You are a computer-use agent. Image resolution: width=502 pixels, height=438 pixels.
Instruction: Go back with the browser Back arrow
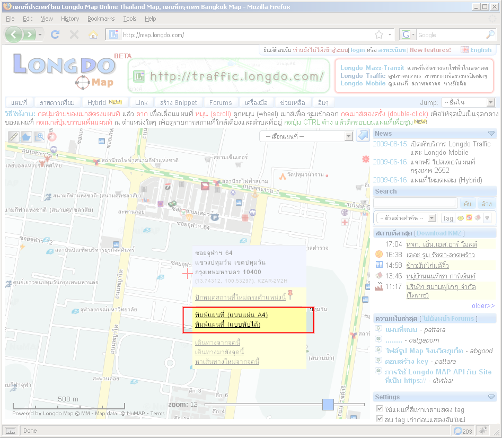click(13, 34)
